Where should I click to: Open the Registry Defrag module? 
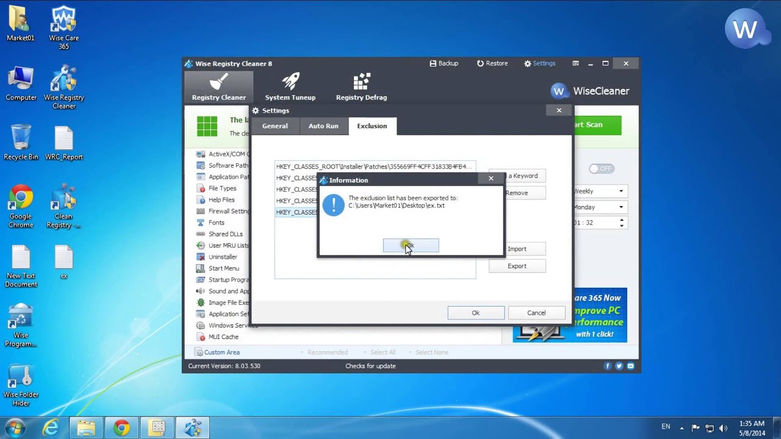(361, 87)
